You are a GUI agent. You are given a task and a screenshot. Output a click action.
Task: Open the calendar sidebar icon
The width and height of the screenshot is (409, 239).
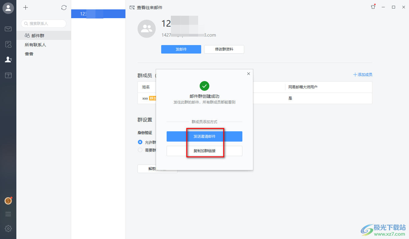pos(8,75)
